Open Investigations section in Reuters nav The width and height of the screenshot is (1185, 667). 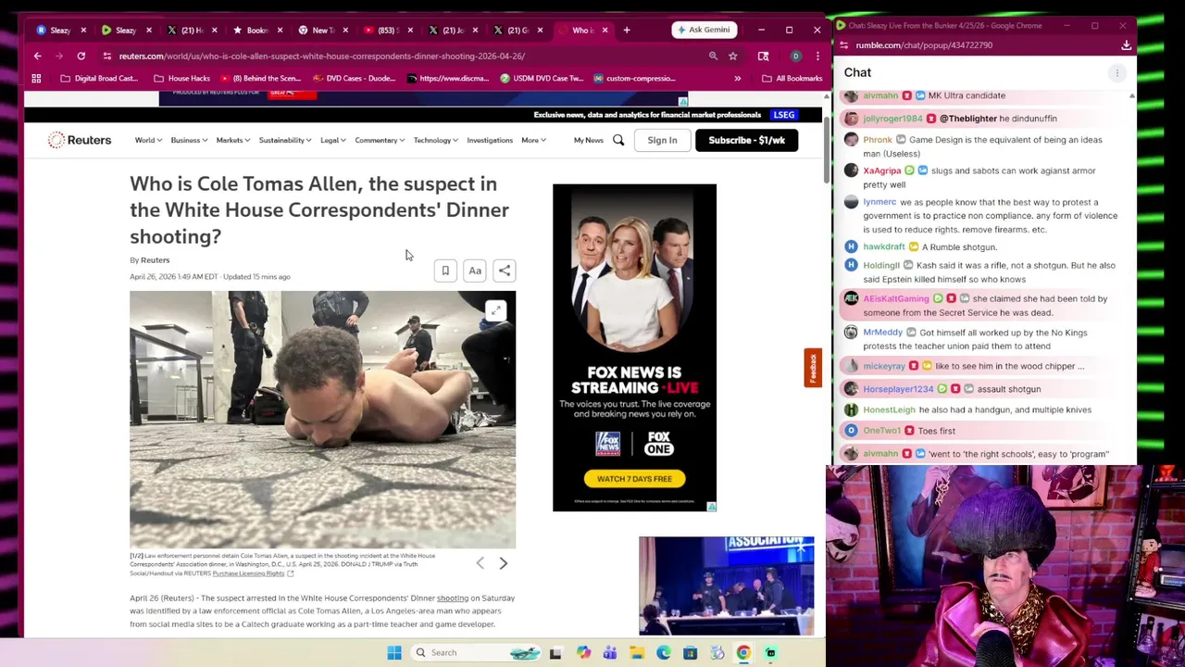pos(490,140)
